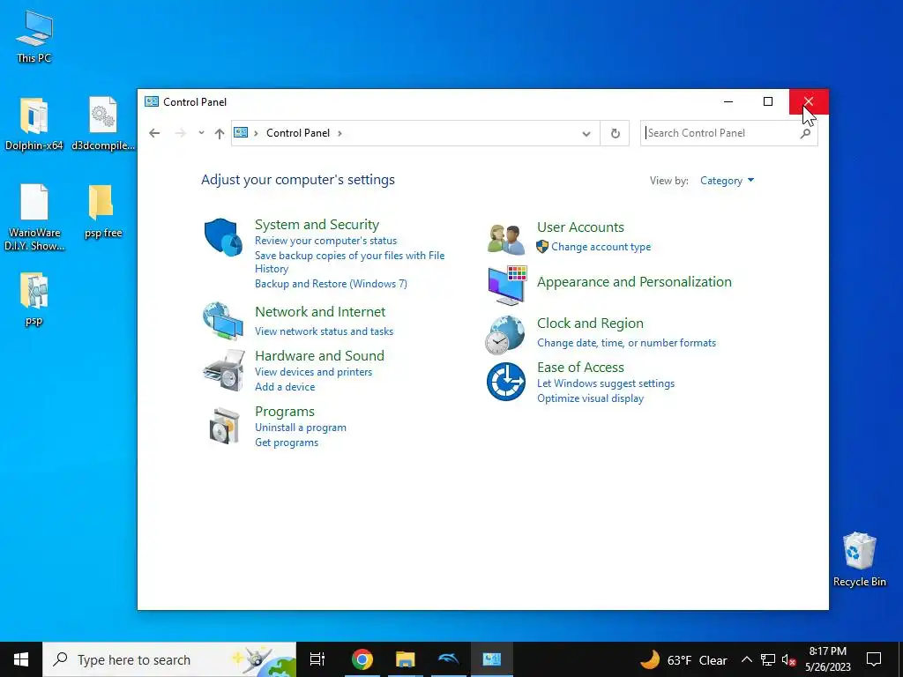
Task: Open the Network and Internet globe icon
Action: tap(223, 321)
